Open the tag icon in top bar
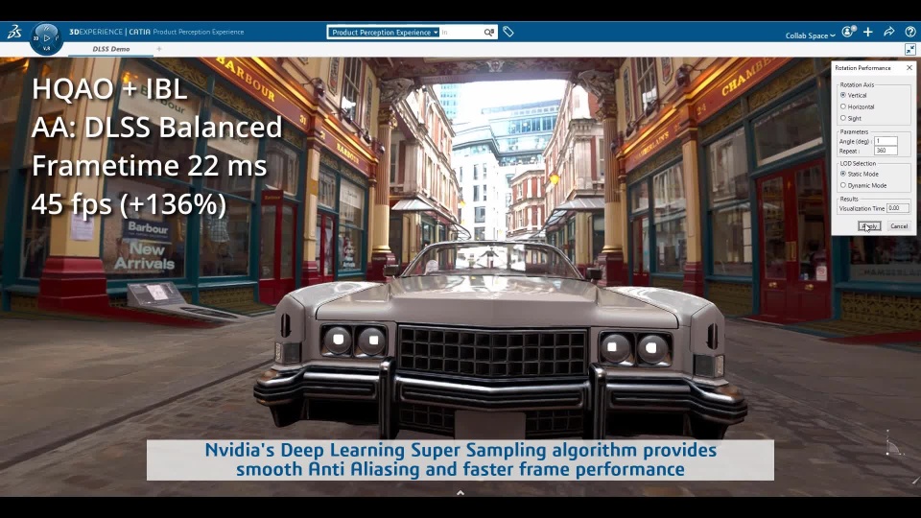This screenshot has width=921, height=518. pos(508,32)
